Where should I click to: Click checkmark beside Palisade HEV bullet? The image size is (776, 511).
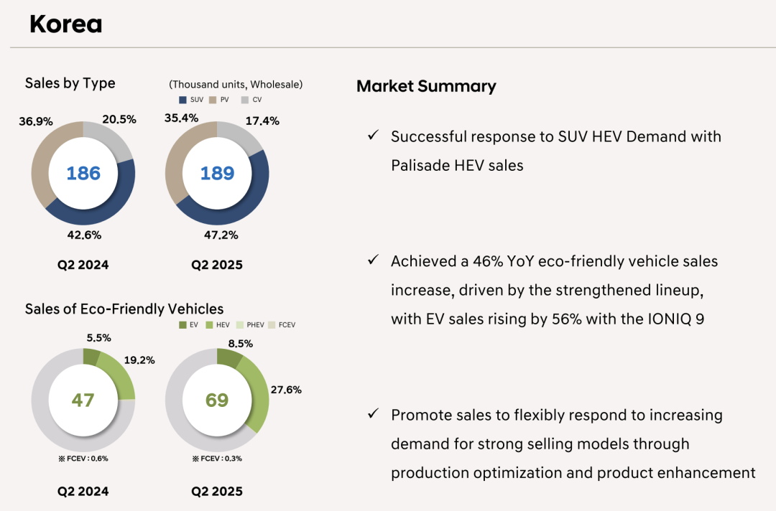pos(372,136)
